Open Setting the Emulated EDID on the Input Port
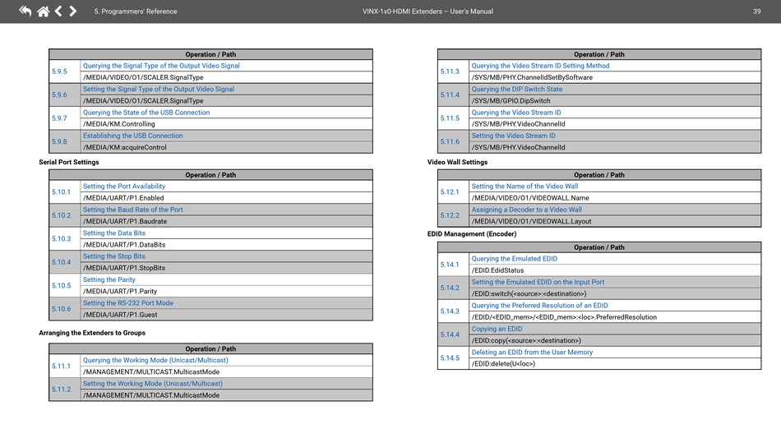781x438 pixels. tap(538, 282)
